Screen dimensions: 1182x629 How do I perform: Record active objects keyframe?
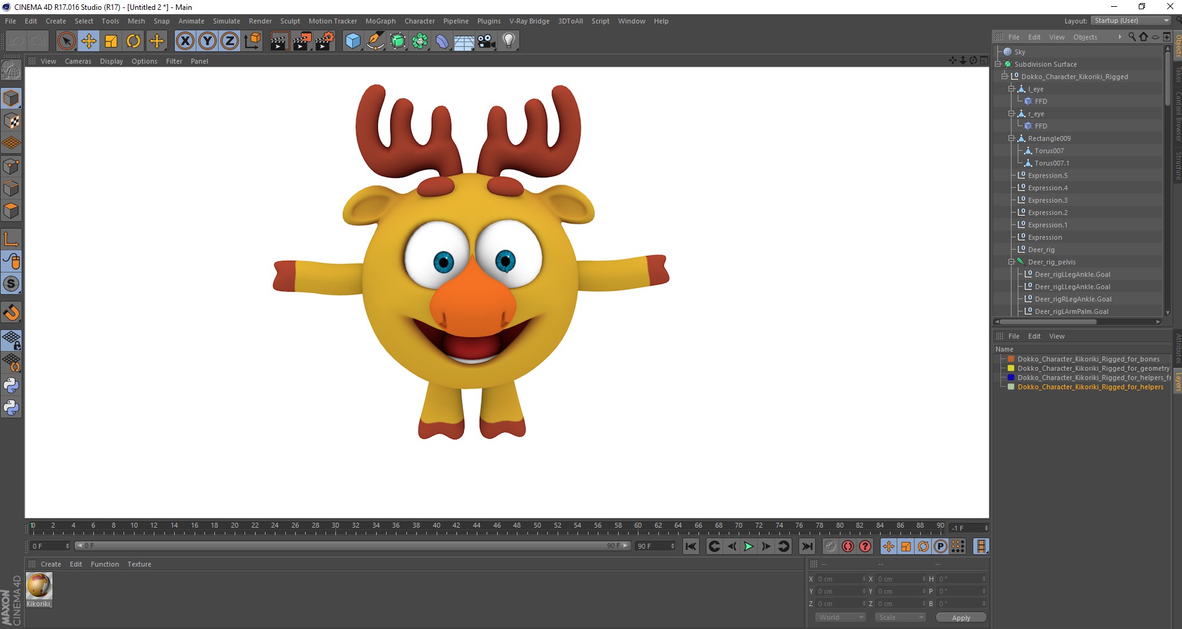[x=830, y=546]
